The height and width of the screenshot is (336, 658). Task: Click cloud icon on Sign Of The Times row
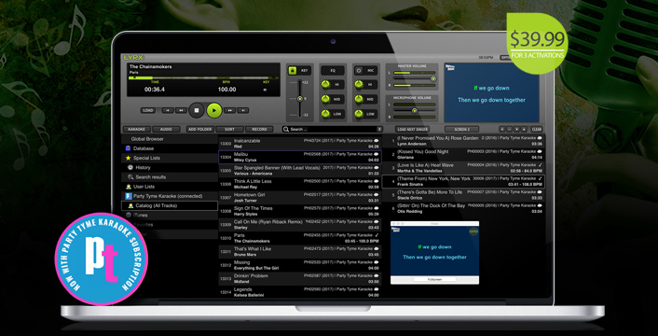coord(376,208)
